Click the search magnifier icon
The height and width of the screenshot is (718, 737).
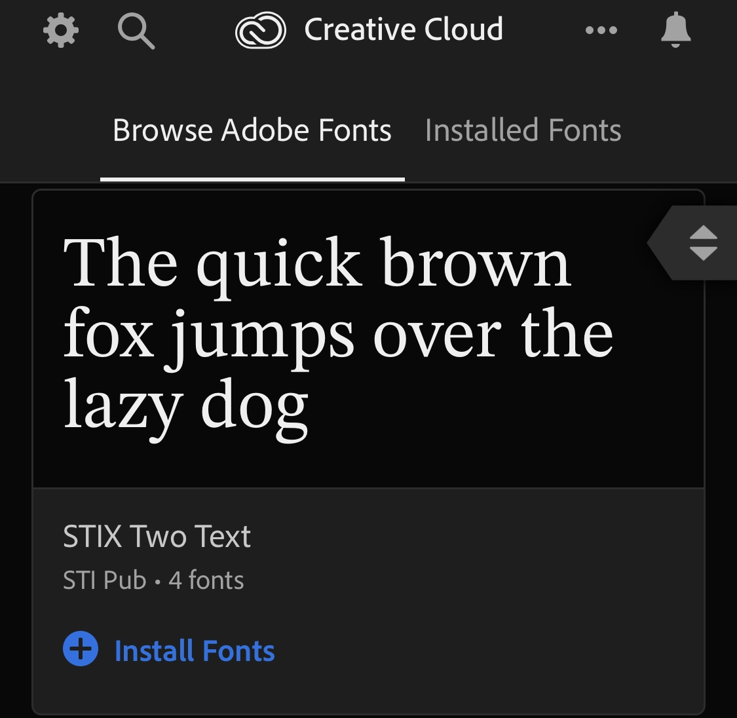[x=136, y=31]
